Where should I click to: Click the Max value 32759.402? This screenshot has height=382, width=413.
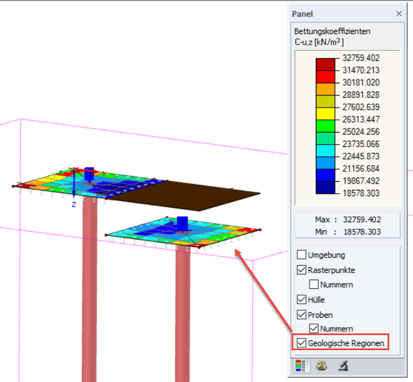[x=362, y=219]
